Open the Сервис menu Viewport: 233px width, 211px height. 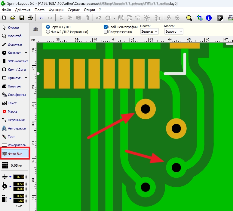pos(74,10)
